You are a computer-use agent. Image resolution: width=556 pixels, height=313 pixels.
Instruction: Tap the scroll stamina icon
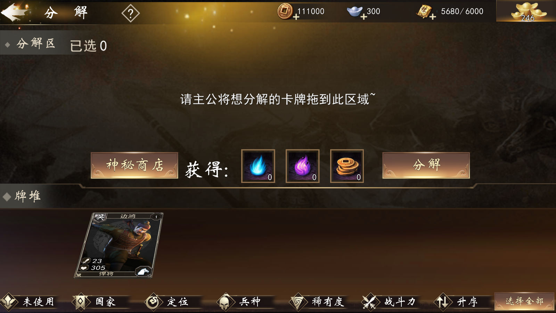(x=425, y=11)
